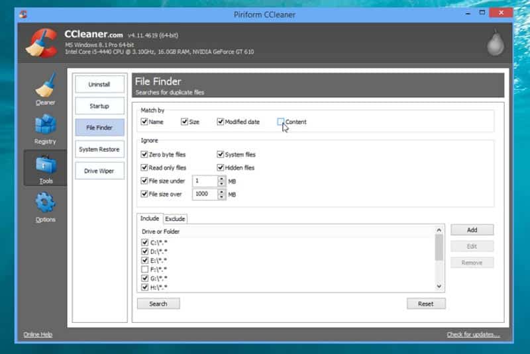Viewport: 530px width, 354px height.
Task: Switch to the Exclude tab
Action: (175, 219)
